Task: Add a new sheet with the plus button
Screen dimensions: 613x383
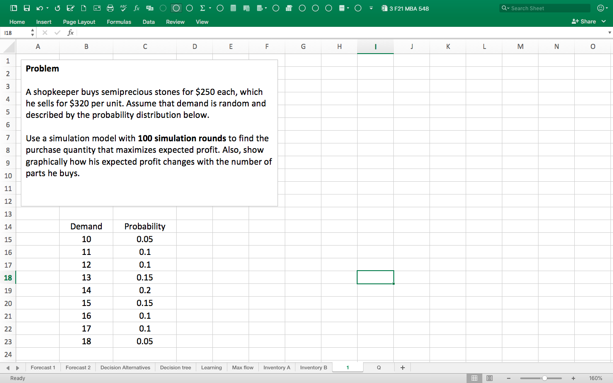Action: [402, 367]
